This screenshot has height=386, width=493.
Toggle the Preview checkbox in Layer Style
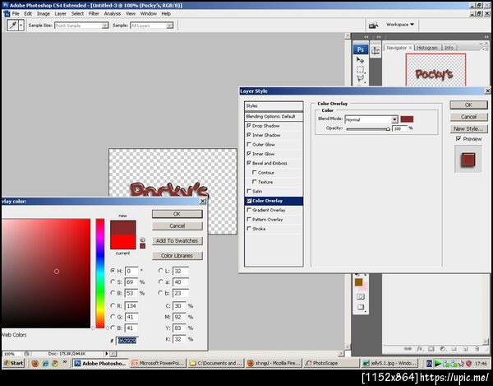[458, 138]
